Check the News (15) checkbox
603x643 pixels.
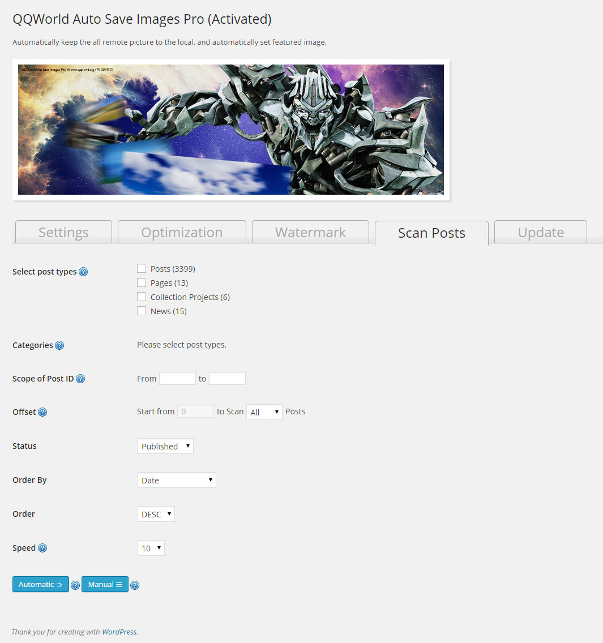(x=142, y=311)
